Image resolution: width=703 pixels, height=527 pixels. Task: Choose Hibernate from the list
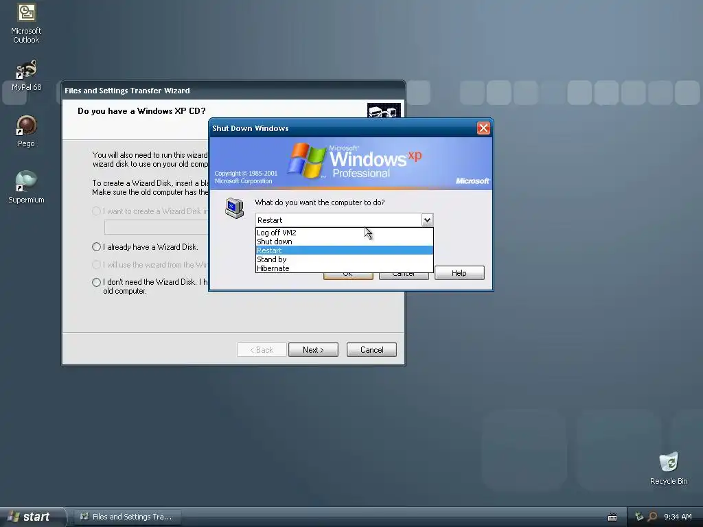pos(345,268)
